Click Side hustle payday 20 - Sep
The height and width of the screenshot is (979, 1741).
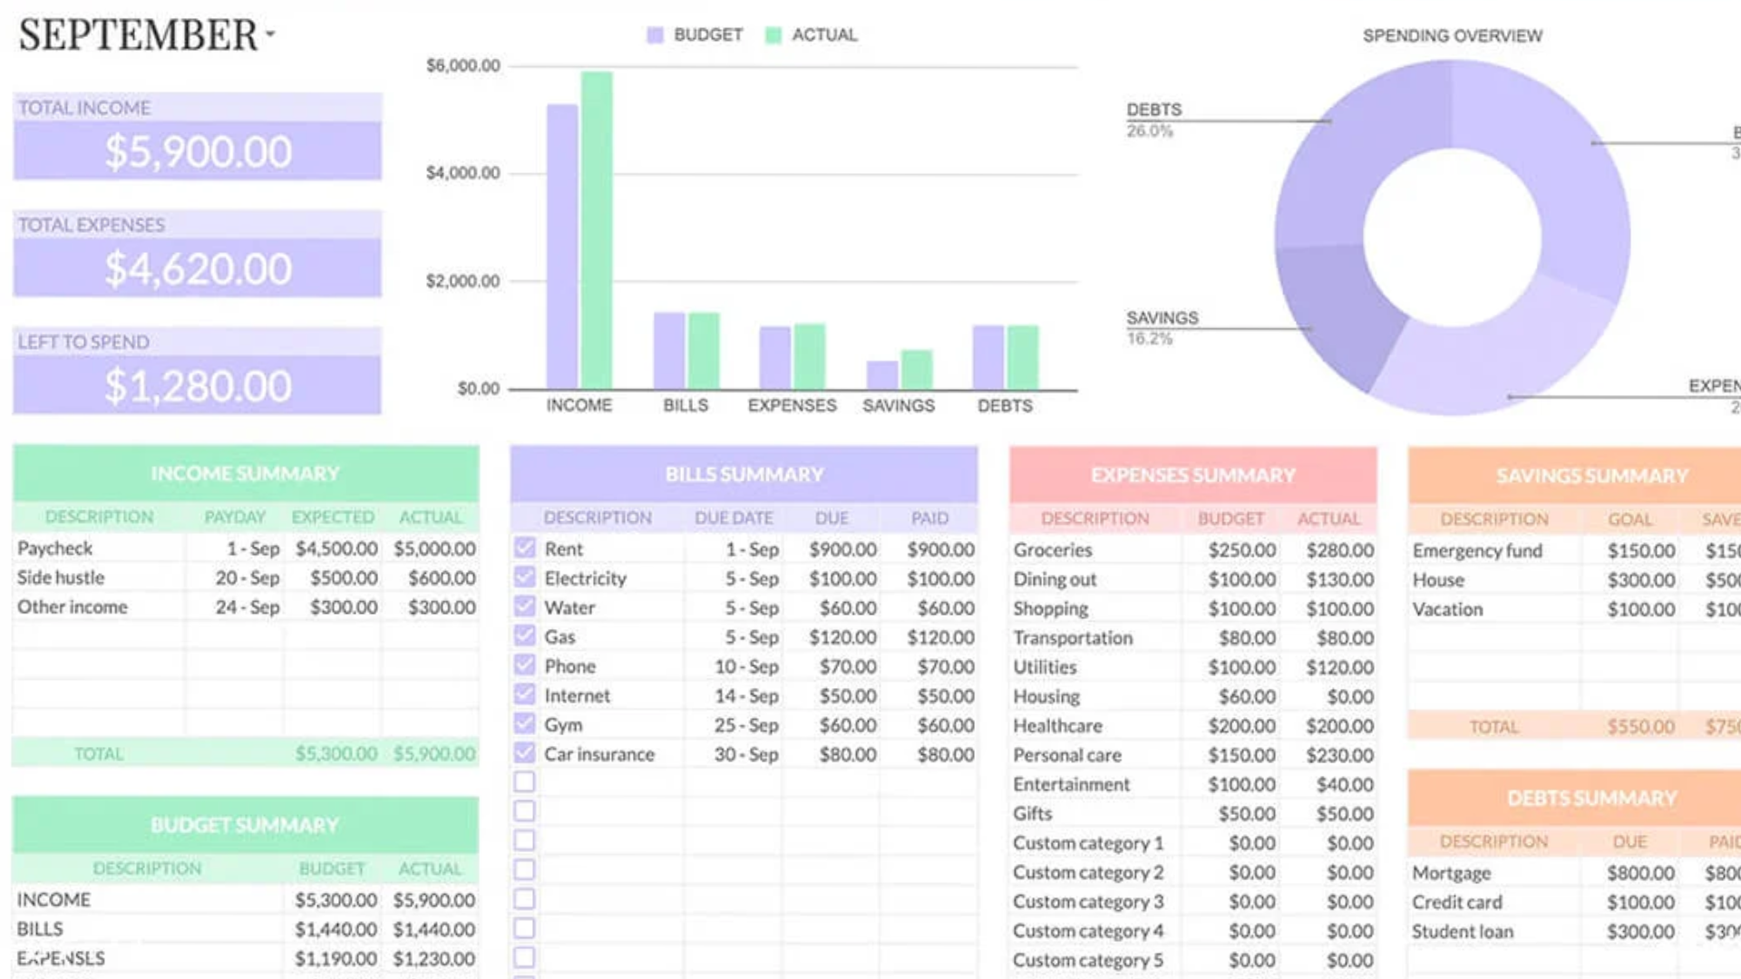pos(247,577)
